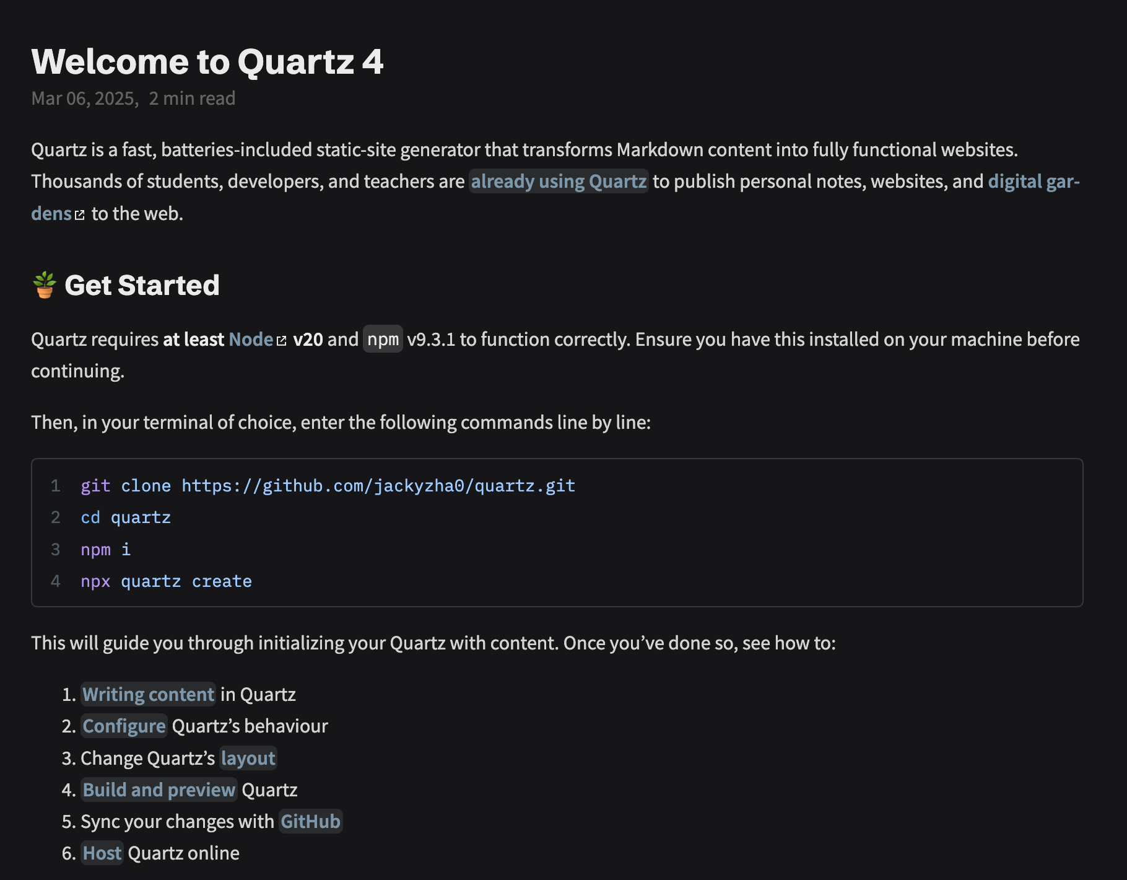Click the 'Get Started' heading text

(142, 286)
